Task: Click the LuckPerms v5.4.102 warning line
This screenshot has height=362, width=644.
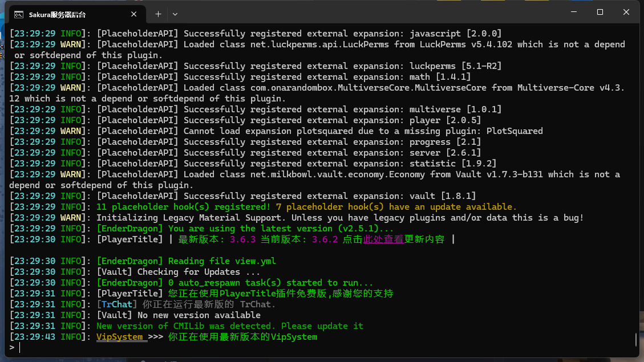Action: 317,50
